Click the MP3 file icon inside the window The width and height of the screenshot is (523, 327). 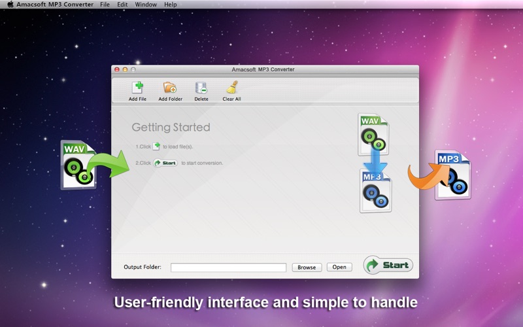click(x=375, y=191)
